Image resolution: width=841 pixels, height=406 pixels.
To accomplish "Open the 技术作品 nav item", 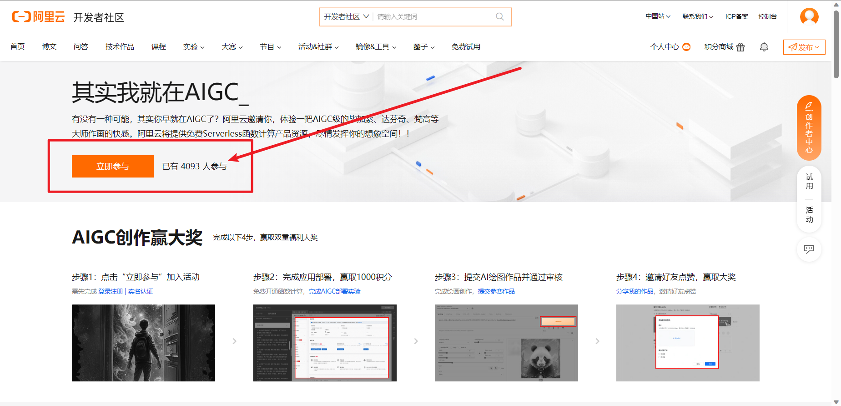I will (120, 47).
